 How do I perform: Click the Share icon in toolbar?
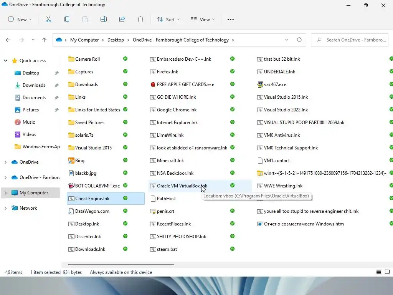click(122, 19)
